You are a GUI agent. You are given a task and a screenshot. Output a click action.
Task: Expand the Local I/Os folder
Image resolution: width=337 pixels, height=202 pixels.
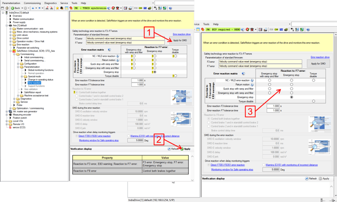(7, 121)
